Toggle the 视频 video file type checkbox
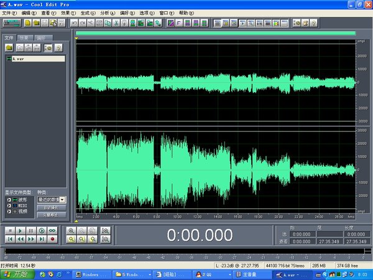This screenshot has width=373, height=280. click(x=8, y=212)
